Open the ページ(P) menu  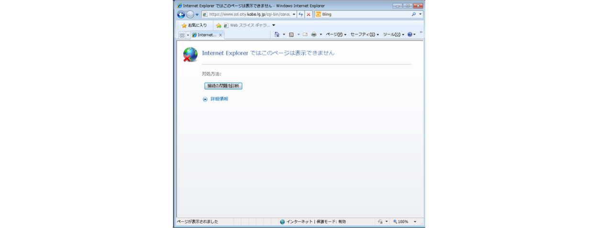point(336,34)
